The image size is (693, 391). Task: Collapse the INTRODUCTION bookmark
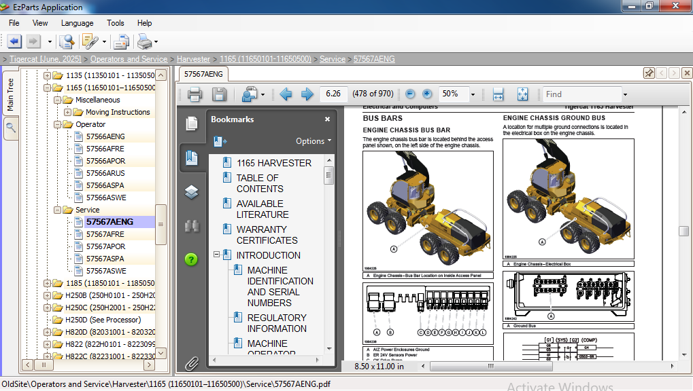click(x=216, y=255)
